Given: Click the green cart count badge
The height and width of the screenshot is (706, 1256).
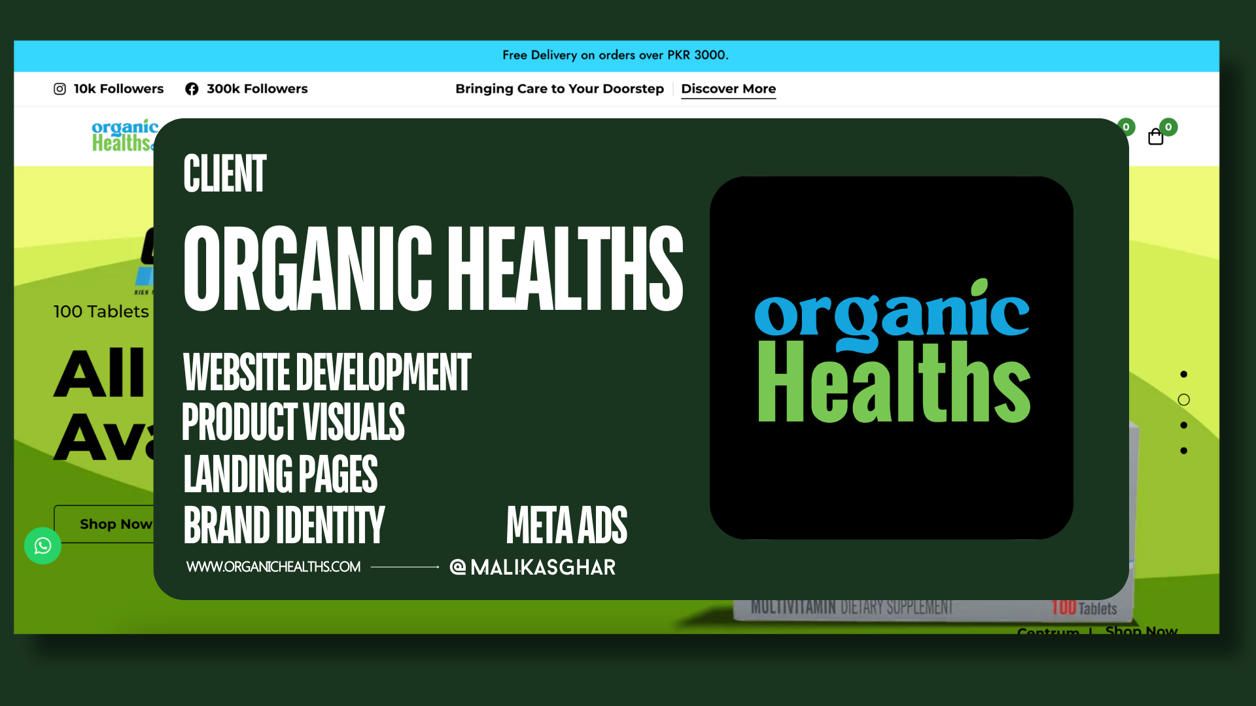Looking at the screenshot, I should (1168, 127).
